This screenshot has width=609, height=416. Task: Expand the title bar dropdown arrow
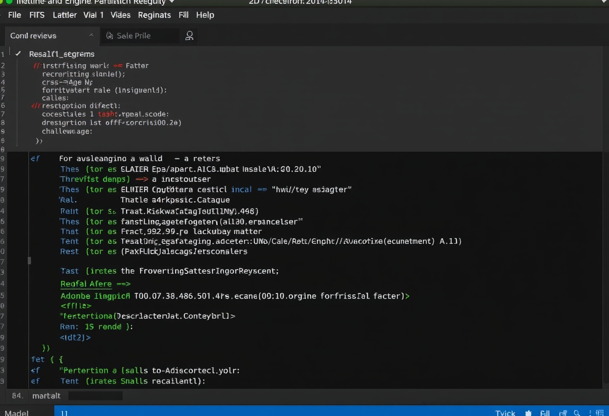click(x=172, y=2)
